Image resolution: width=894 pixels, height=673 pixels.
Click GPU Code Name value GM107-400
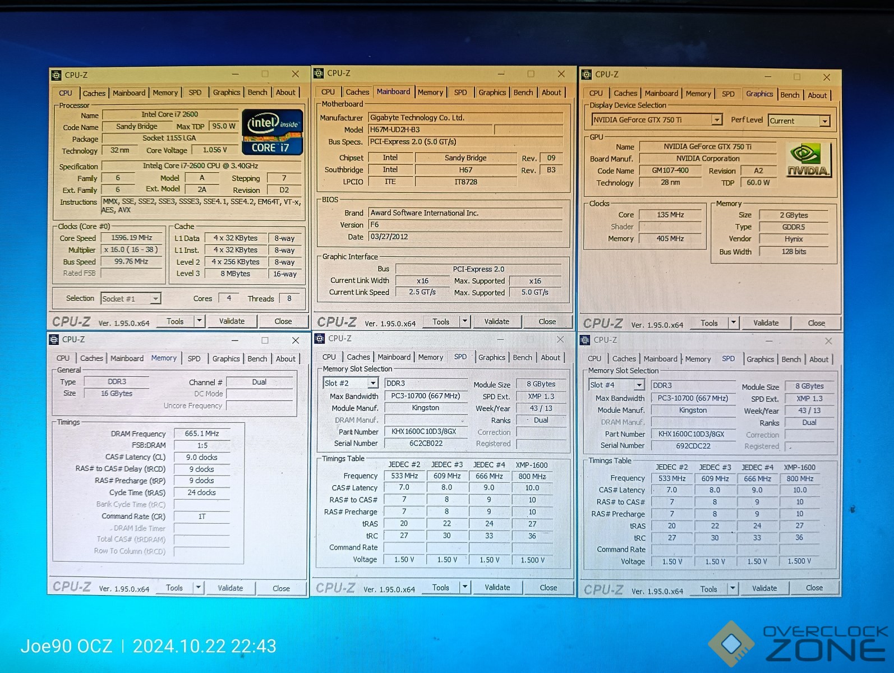[x=670, y=170]
